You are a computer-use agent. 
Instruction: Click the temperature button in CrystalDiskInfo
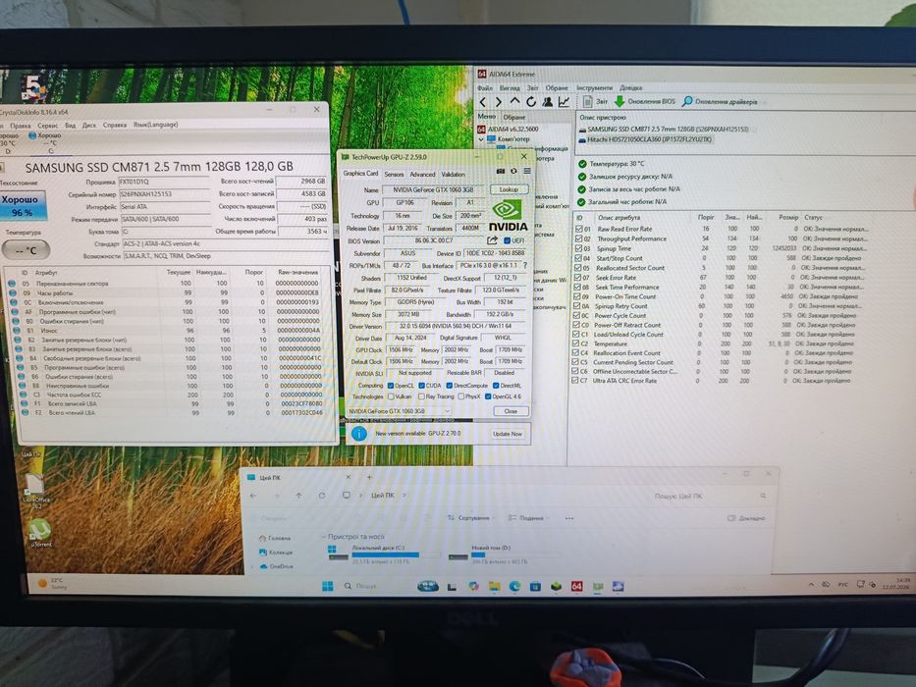(x=27, y=250)
